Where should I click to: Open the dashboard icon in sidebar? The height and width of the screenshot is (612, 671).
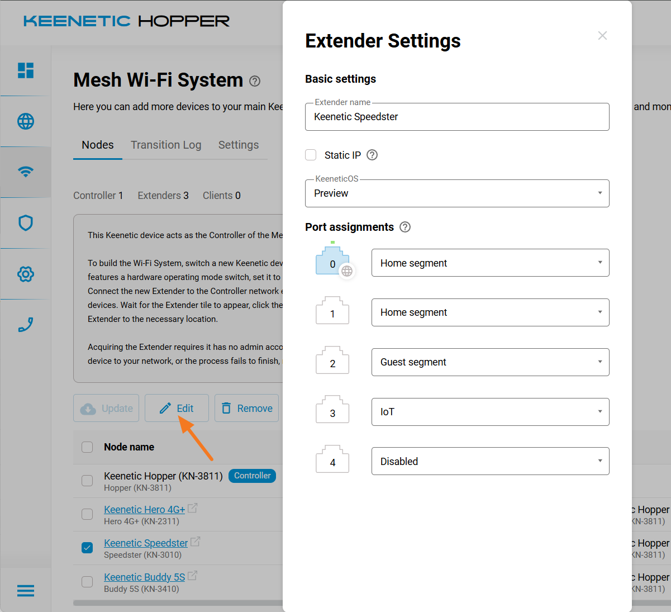coord(26,70)
